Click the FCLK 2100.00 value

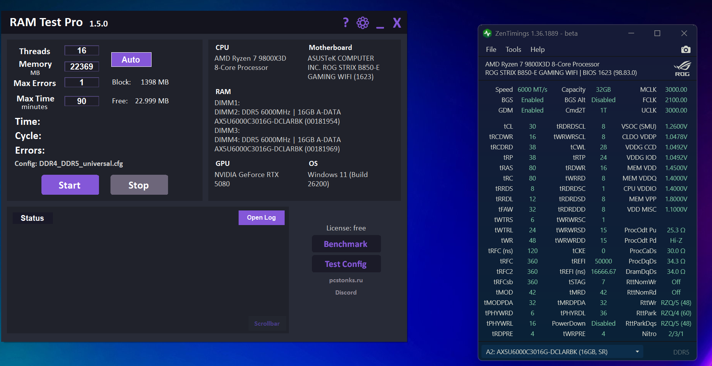click(676, 100)
